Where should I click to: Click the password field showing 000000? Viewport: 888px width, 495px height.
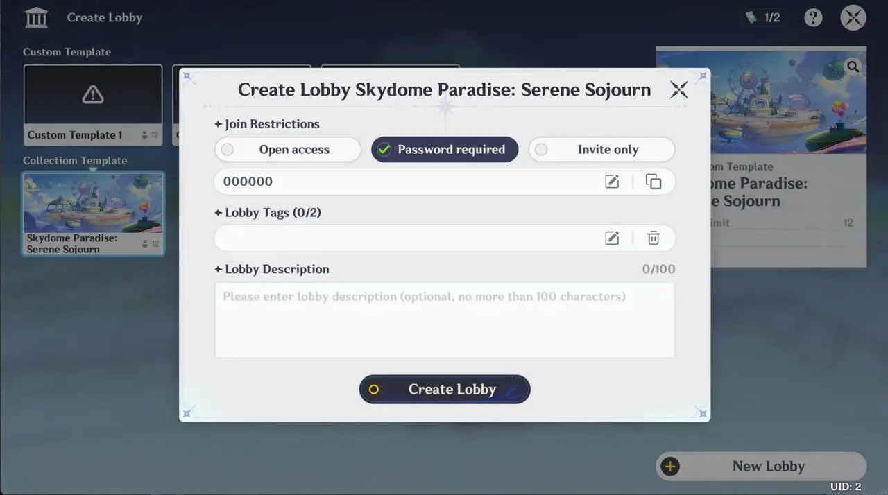coord(445,182)
